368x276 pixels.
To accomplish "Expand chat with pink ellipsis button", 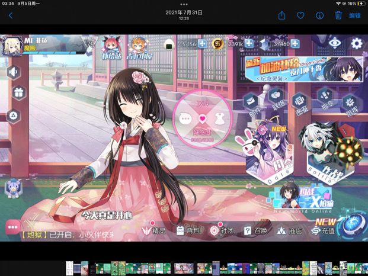I will coord(12,227).
